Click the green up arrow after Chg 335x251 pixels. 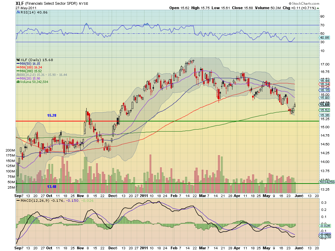(x=318, y=8)
